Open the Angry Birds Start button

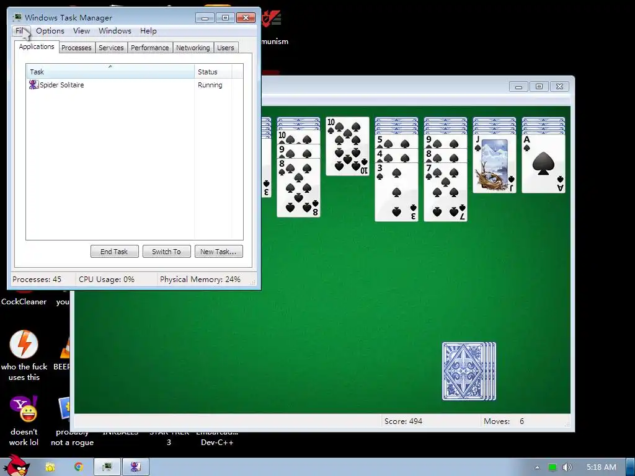click(x=16, y=465)
